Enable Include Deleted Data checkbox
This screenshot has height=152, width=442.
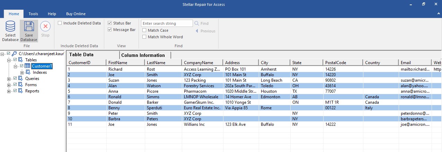click(x=60, y=23)
